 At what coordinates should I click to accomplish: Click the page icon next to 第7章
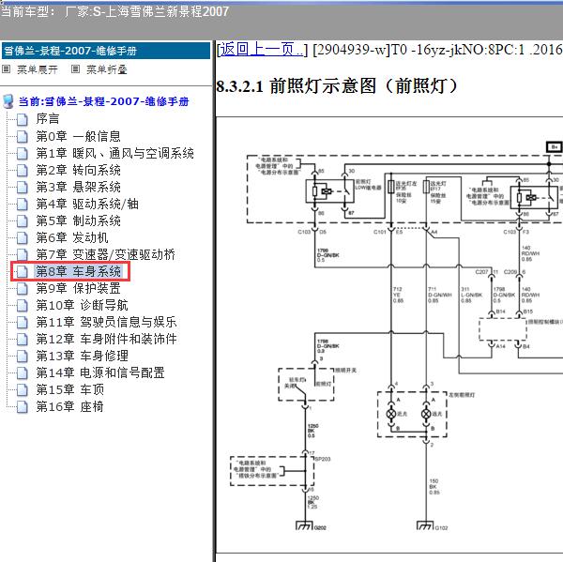tap(23, 255)
